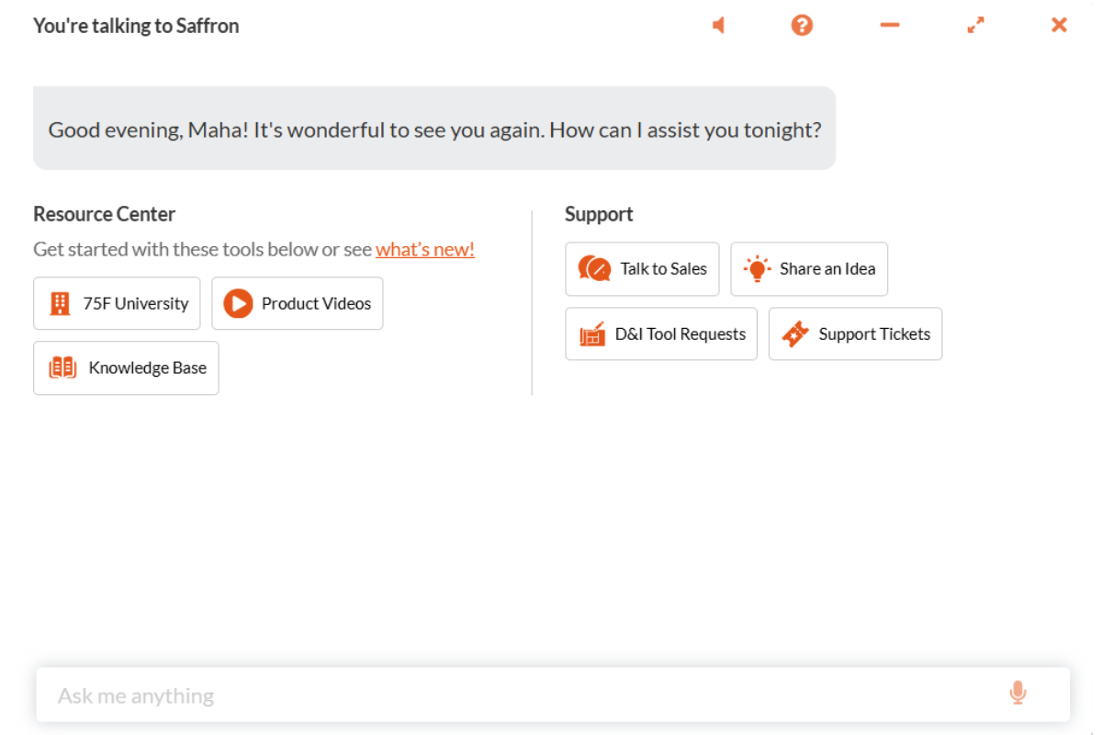Close the Saffron chat panel
Viewport: 1102px width, 735px height.
[x=1059, y=26]
